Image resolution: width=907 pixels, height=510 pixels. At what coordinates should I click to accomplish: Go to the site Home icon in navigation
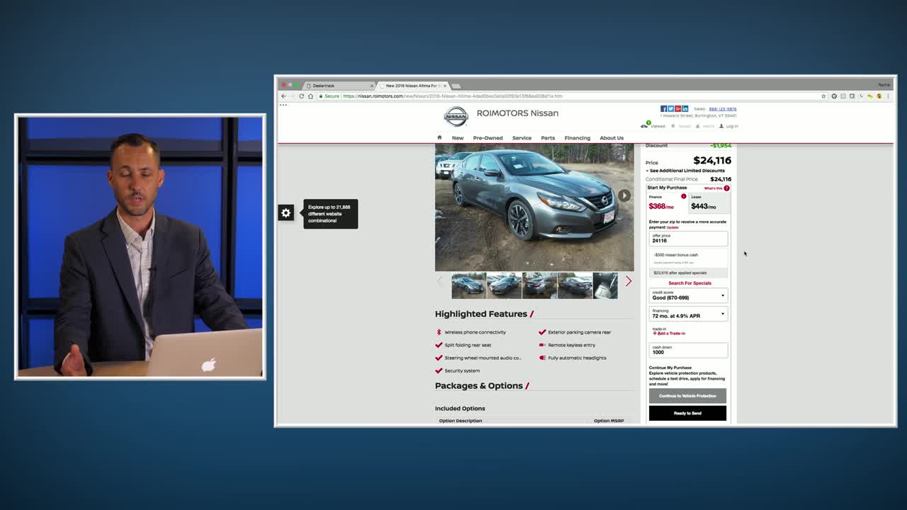439,137
